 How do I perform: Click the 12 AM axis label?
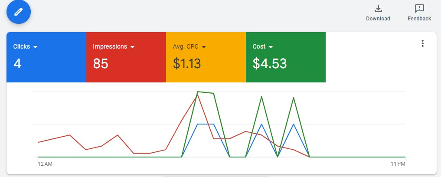[x=45, y=164]
